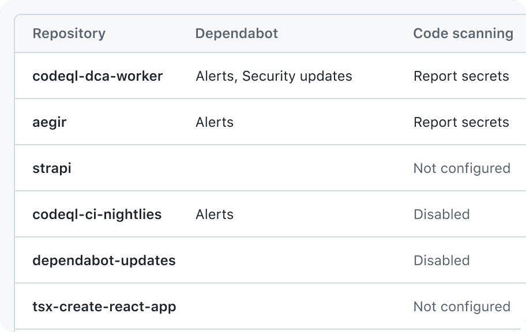The height and width of the screenshot is (332, 526).
Task: Click Report secrets in codeql-dca-worker row
Action: [461, 76]
